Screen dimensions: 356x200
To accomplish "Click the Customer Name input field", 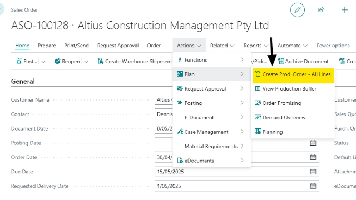I will [x=164, y=100].
